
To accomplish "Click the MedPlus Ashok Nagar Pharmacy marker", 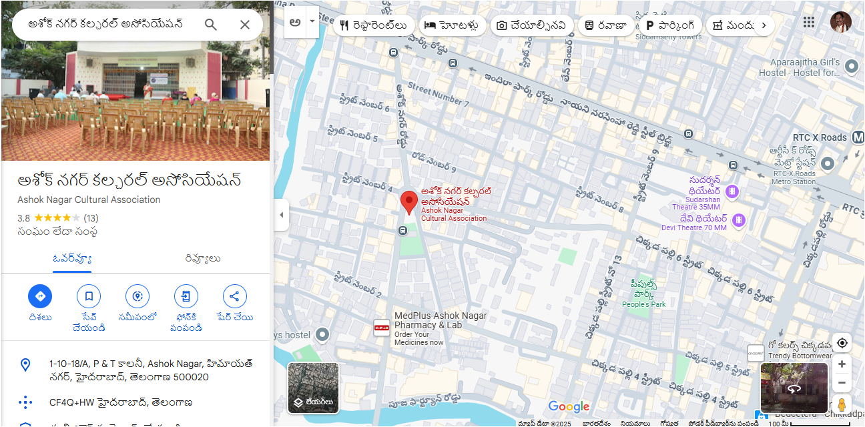I will pos(382,328).
